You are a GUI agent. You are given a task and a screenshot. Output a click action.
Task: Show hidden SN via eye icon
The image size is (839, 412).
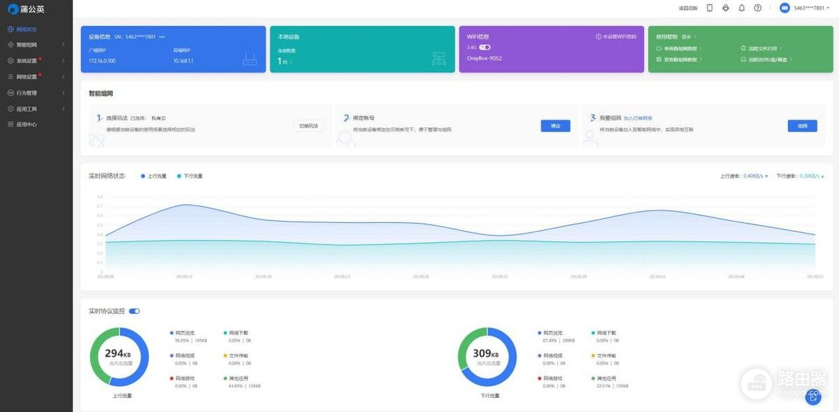(x=162, y=36)
